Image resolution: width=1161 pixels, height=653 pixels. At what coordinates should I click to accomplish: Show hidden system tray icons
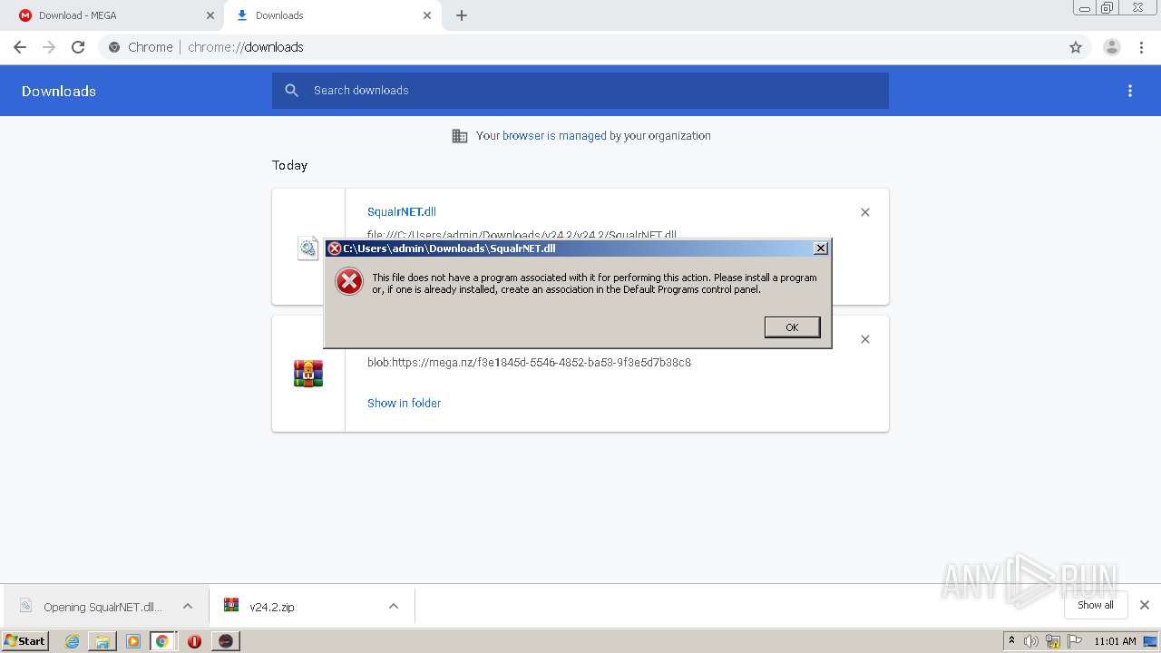pyautogui.click(x=1011, y=641)
